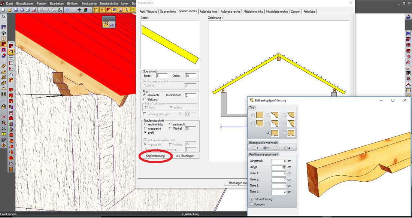The image size is (412, 218).
Task: Select the arrow pointer in the orange toolbar
Action: coord(127,10)
